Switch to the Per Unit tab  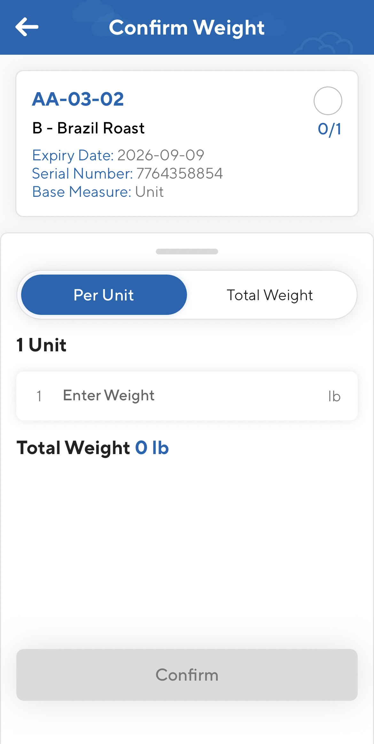click(104, 295)
